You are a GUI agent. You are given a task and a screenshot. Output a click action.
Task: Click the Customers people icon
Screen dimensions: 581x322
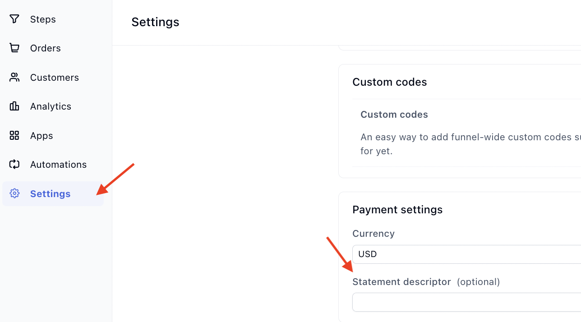tap(14, 77)
